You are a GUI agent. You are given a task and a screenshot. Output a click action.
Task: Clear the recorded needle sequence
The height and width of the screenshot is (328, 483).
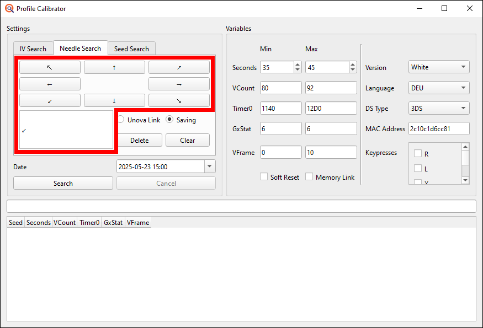187,140
